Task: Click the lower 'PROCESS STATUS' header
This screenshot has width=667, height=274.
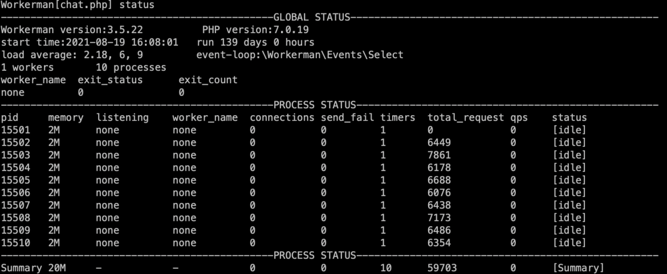Action: [x=314, y=255]
